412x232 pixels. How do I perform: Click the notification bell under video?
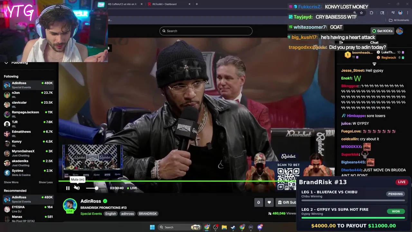(x=258, y=202)
